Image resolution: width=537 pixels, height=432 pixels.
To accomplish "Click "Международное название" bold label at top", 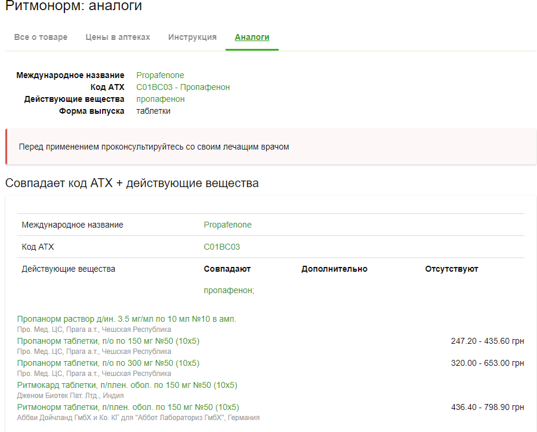I will click(x=70, y=75).
